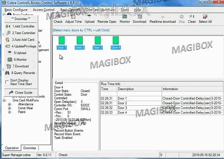The width and height of the screenshot is (224, 159).
Task: Switch to the Operation tab
Action: 12,148
